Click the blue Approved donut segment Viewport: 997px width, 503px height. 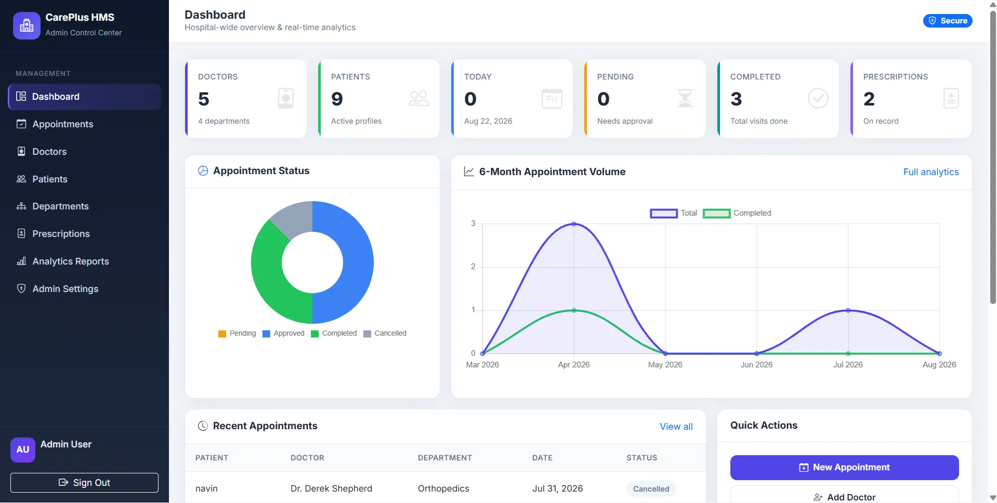[x=358, y=262]
